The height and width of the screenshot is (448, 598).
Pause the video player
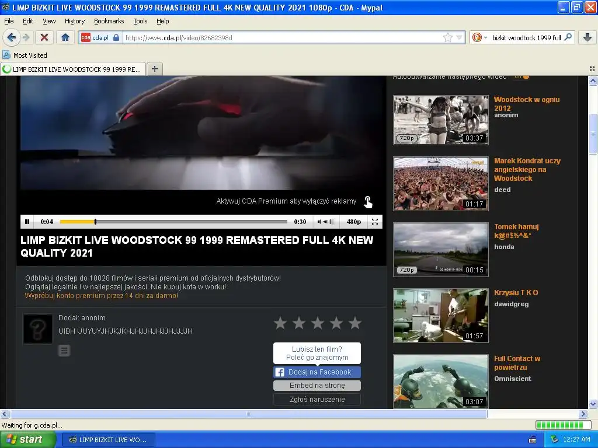click(x=27, y=221)
